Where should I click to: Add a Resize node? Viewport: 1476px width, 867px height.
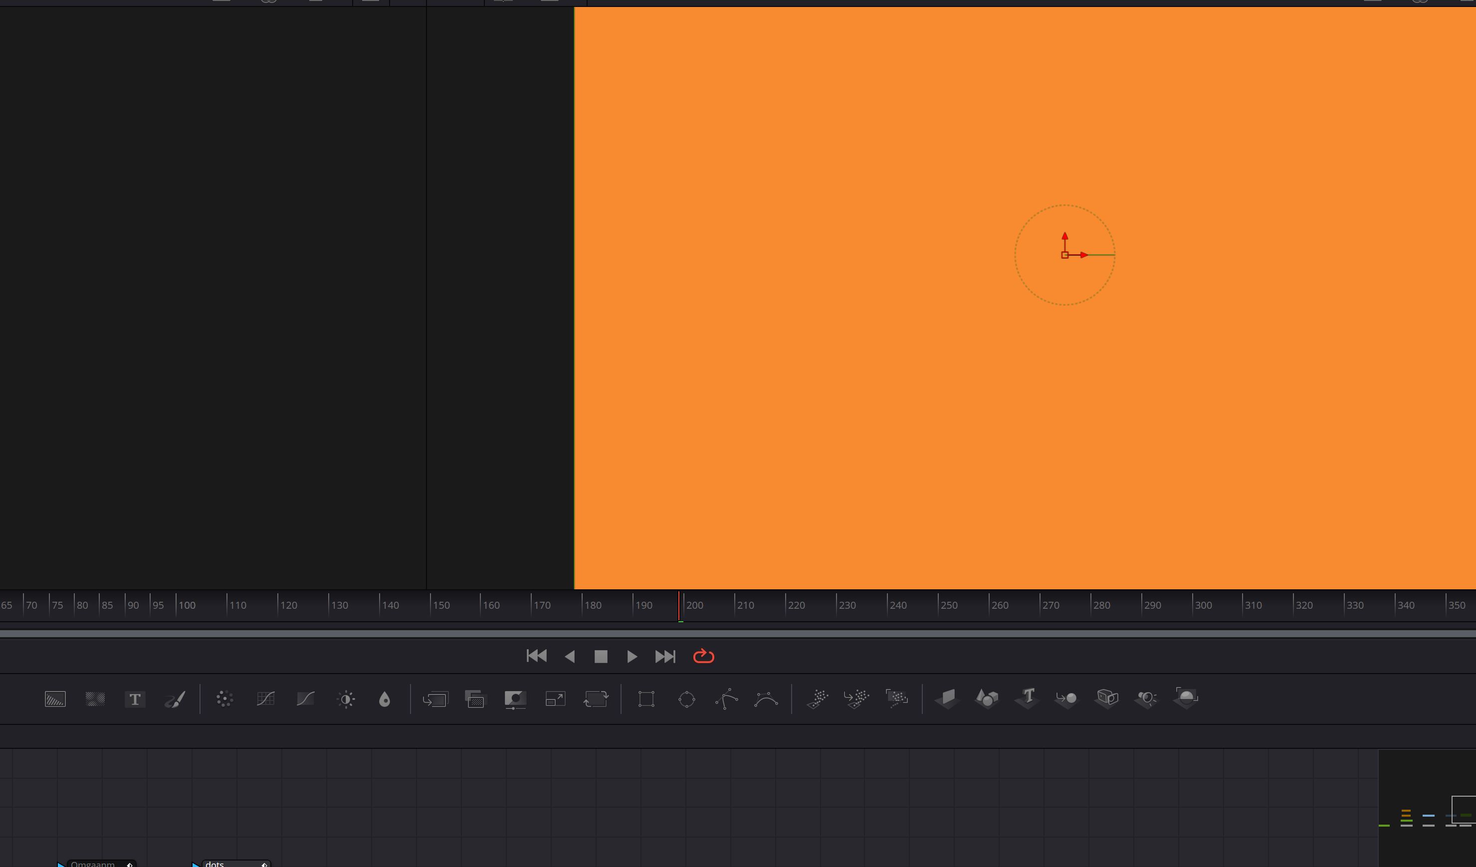(555, 699)
